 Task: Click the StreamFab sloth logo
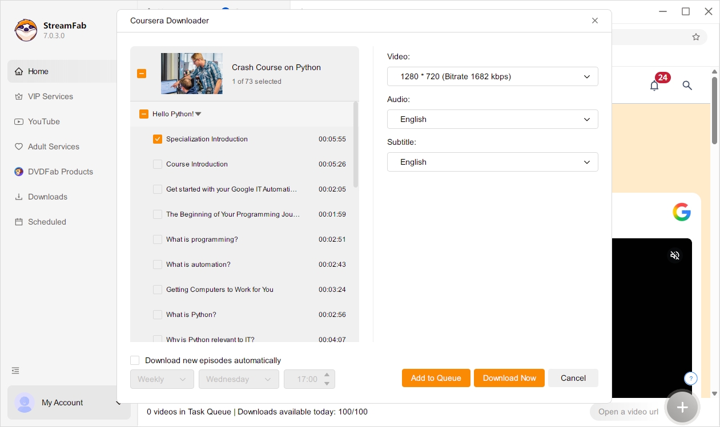[x=26, y=30]
